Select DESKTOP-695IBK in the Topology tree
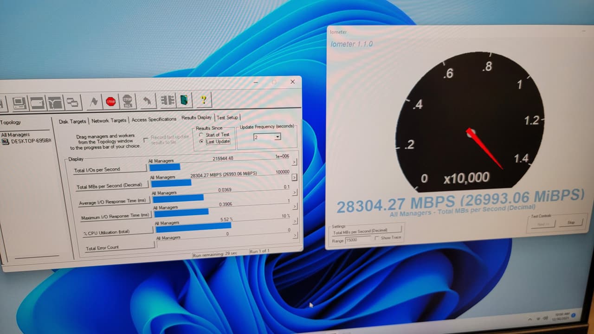Screen dimensions: 594x334 pyautogui.click(x=31, y=141)
